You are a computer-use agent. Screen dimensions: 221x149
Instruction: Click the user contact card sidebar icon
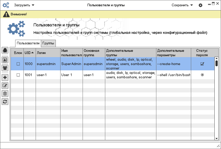point(5,60)
